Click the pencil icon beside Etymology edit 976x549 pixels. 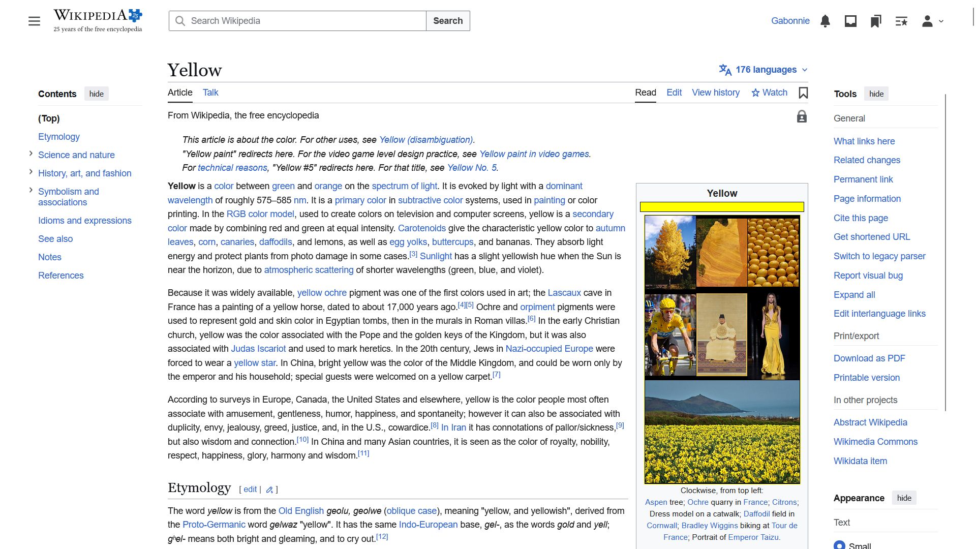pos(269,490)
